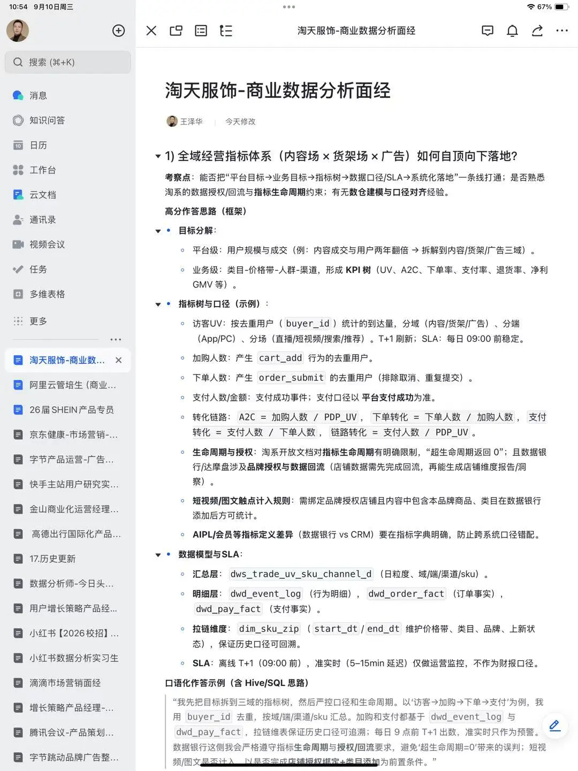Select the 淘天服饰-商业数 document tab
578x771 pixels.
click(67, 360)
